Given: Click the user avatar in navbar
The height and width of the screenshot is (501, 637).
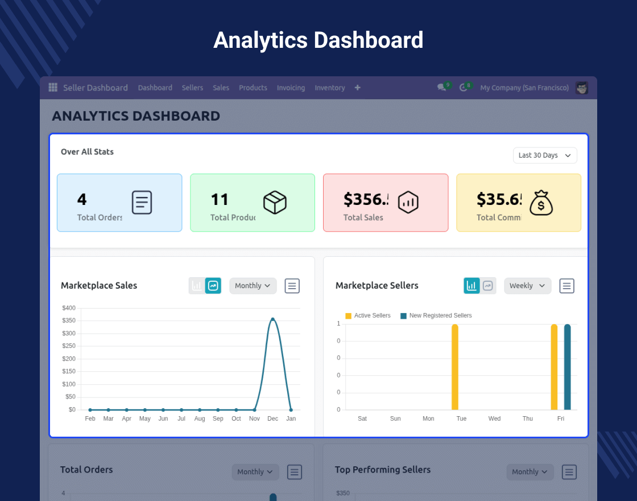Looking at the screenshot, I should pos(582,88).
